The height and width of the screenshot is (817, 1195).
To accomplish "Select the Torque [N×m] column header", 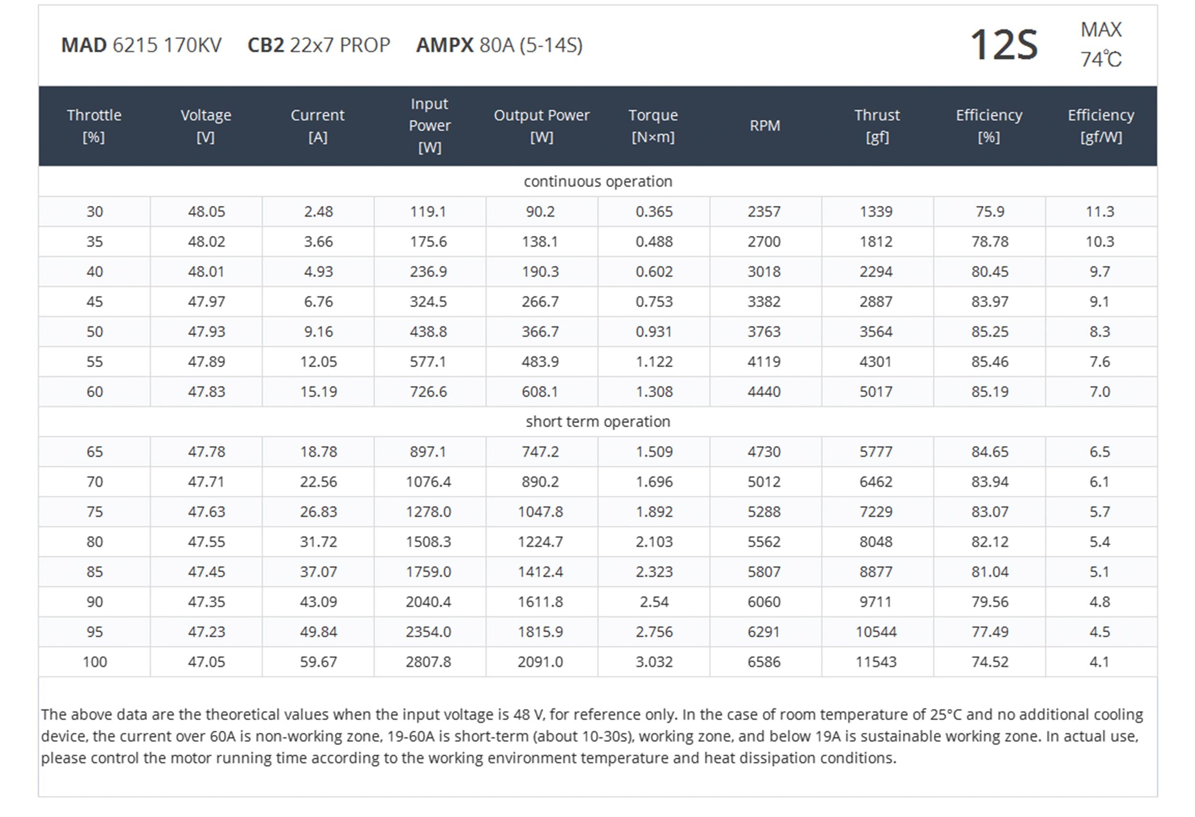I will point(653,126).
